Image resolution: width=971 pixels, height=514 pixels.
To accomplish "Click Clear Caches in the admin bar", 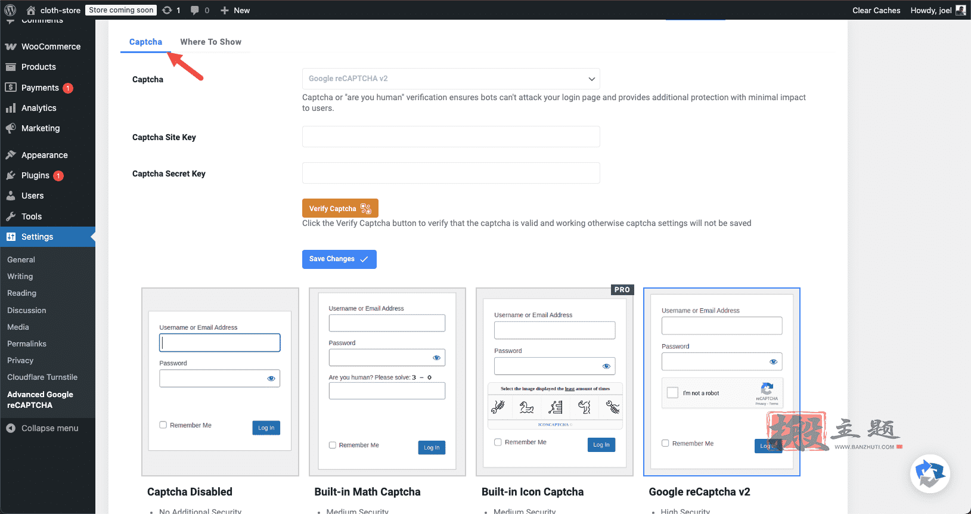I will click(876, 10).
